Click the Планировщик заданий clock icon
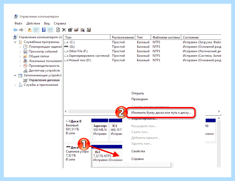 [x=25, y=47]
